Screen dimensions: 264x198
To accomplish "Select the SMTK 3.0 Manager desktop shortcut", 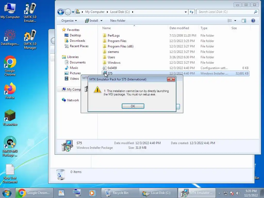I will pos(30,39).
